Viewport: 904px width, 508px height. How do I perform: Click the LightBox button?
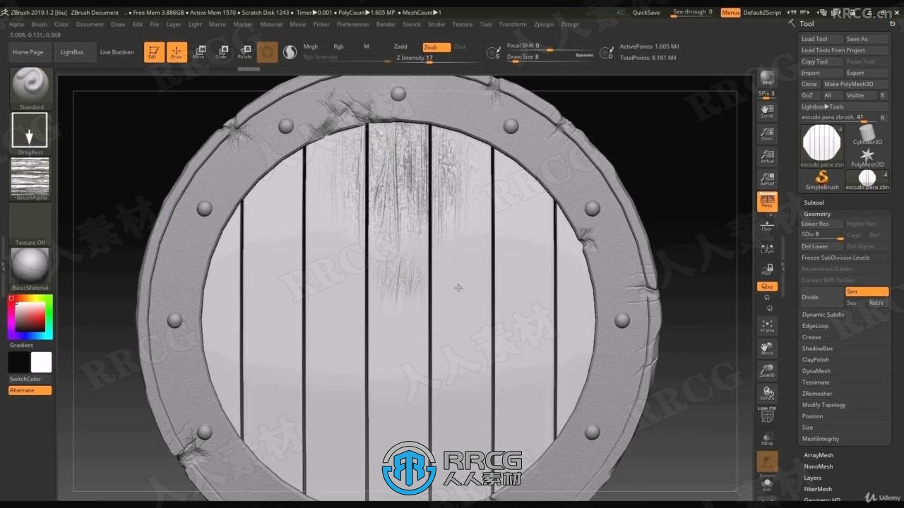tap(72, 52)
